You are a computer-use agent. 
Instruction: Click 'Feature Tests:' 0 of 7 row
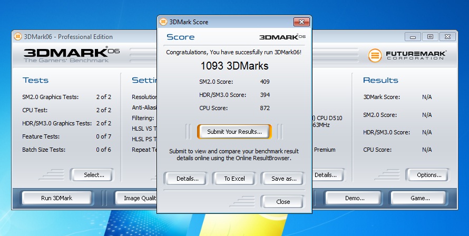coord(67,136)
